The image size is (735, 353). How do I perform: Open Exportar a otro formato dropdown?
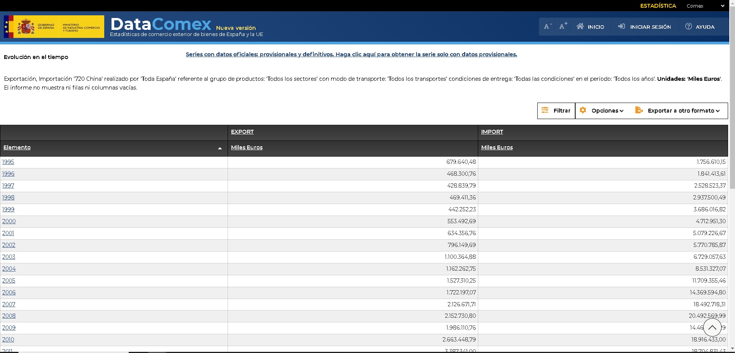(677, 111)
